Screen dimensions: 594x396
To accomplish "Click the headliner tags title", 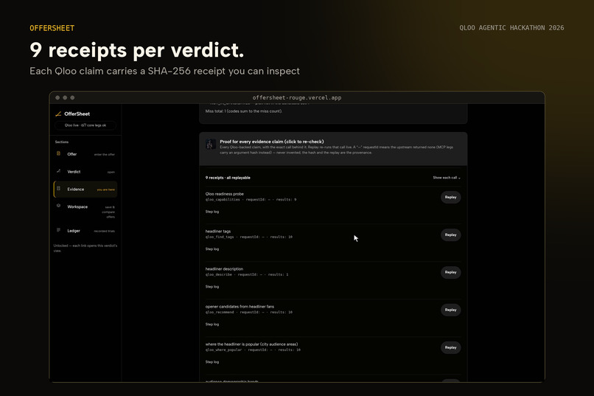I will (x=218, y=231).
